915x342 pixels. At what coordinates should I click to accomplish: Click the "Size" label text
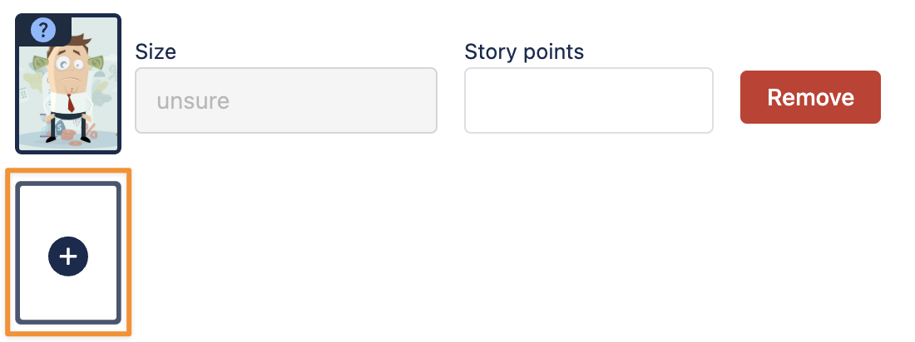point(156,51)
